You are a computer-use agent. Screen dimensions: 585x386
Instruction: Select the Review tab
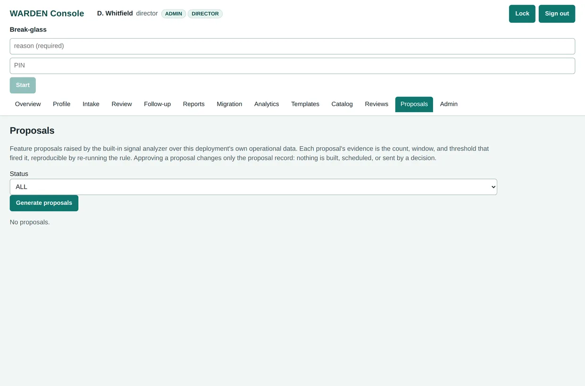click(x=122, y=104)
